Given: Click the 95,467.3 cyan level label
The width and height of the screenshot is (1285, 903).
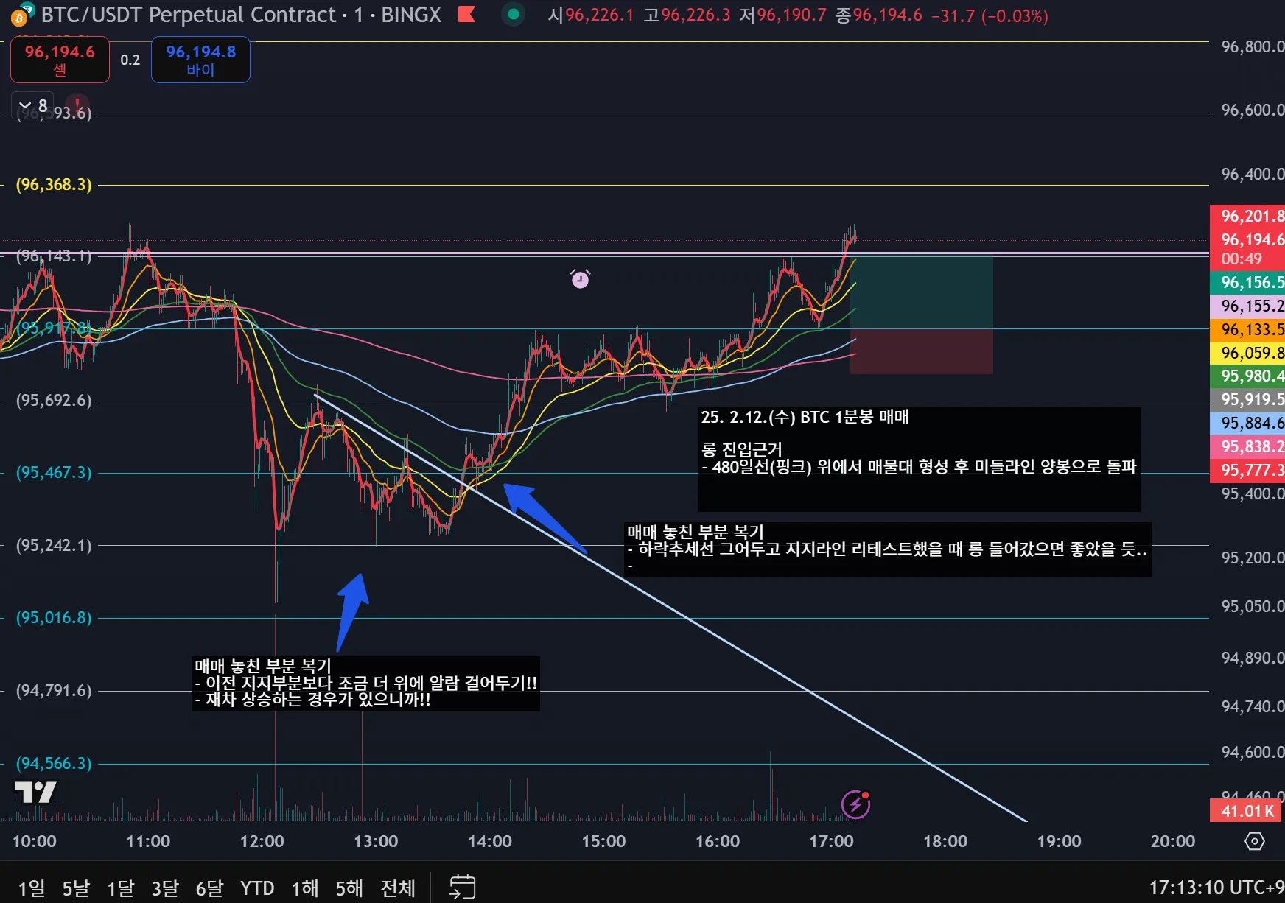Looking at the screenshot, I should (54, 472).
